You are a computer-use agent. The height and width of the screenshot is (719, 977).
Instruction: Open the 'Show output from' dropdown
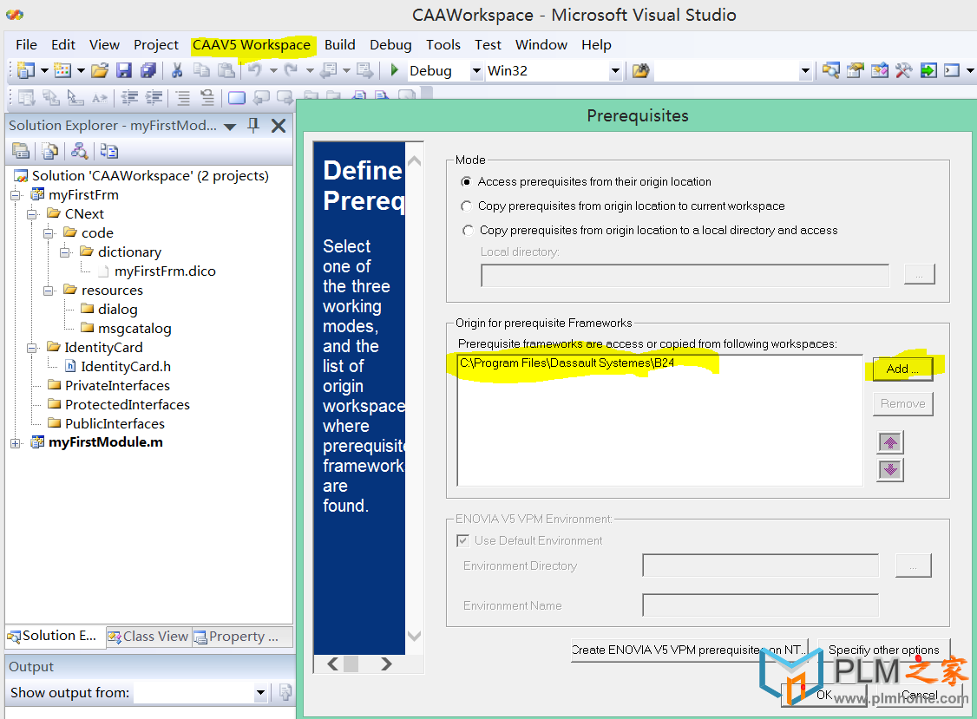click(x=260, y=692)
